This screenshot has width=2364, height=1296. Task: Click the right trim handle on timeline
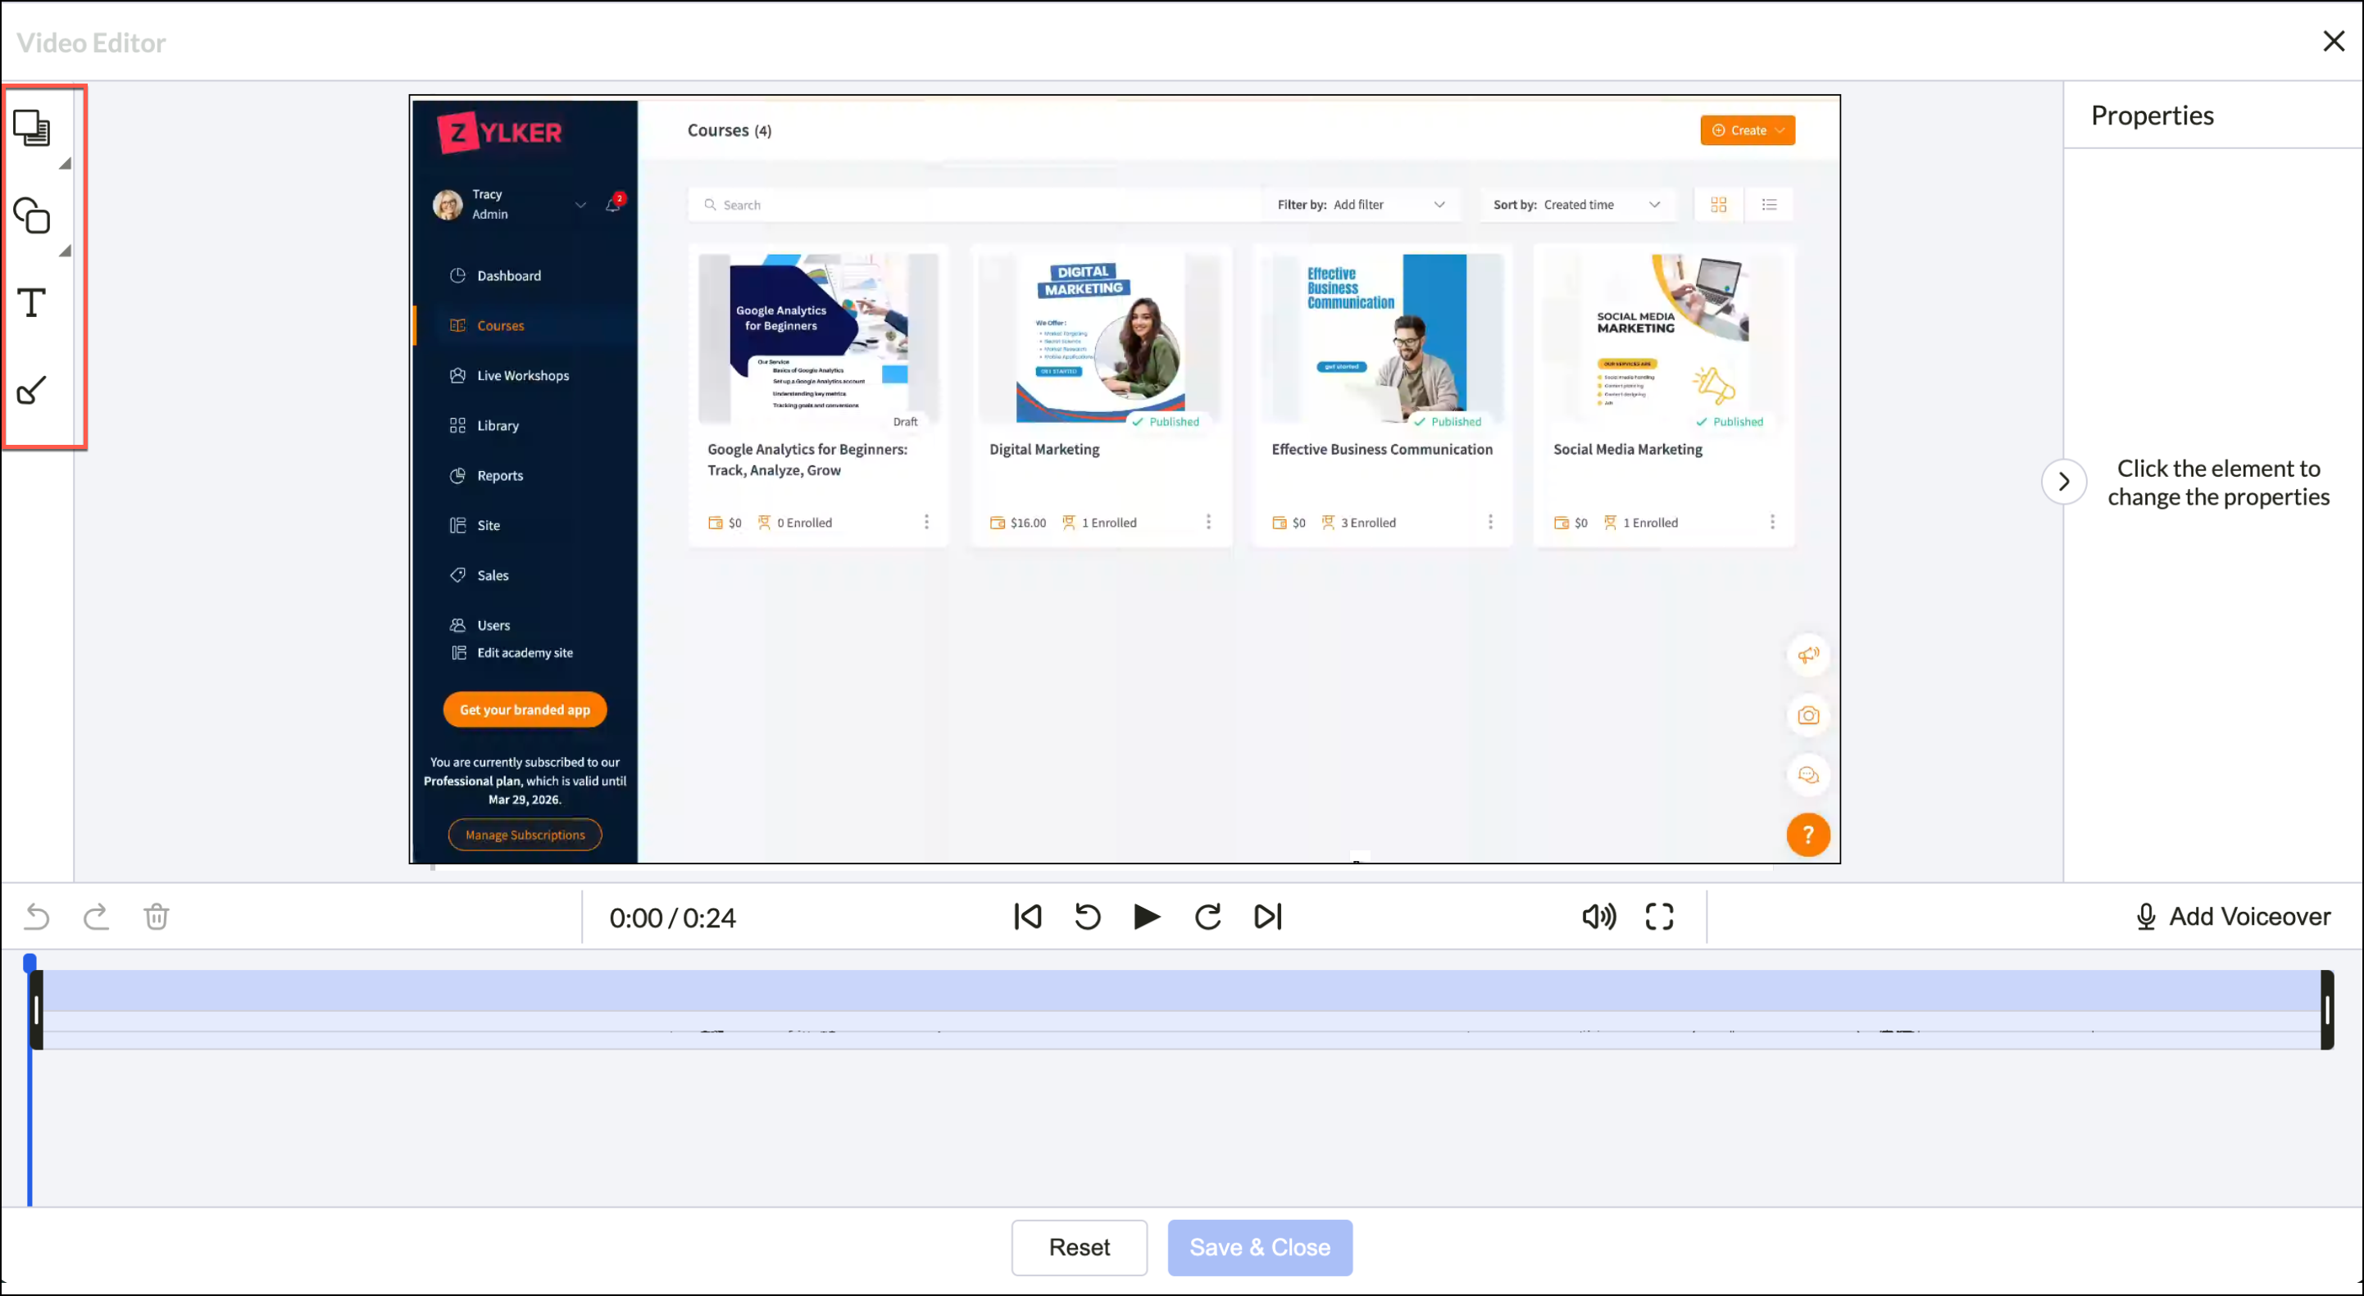point(2327,1010)
